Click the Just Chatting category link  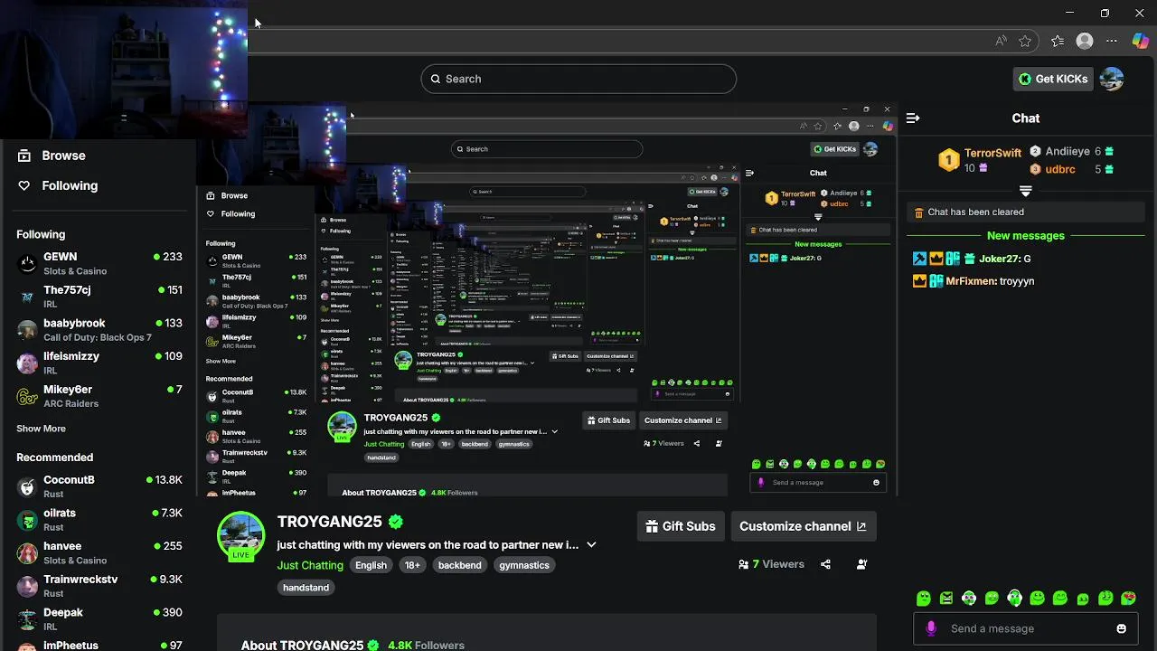[310, 565]
